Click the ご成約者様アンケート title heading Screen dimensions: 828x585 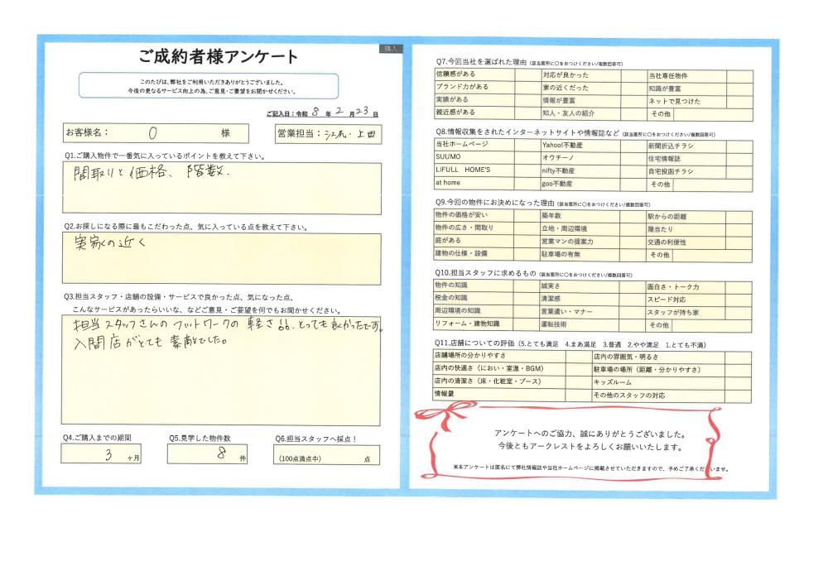click(x=219, y=57)
